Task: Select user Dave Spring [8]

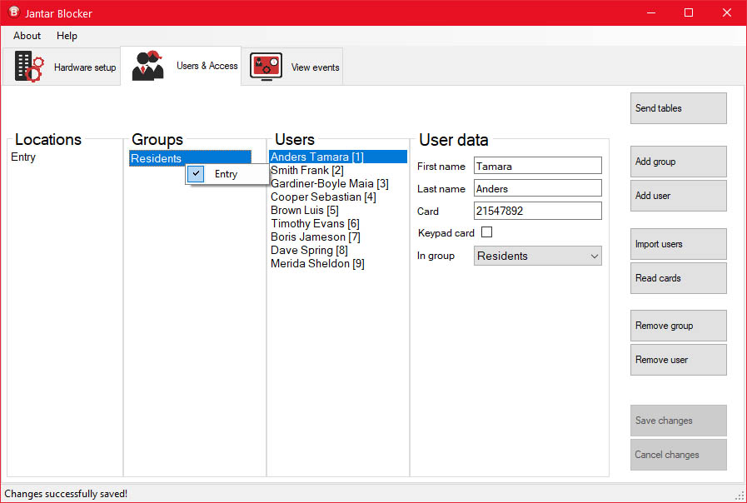Action: (x=309, y=250)
